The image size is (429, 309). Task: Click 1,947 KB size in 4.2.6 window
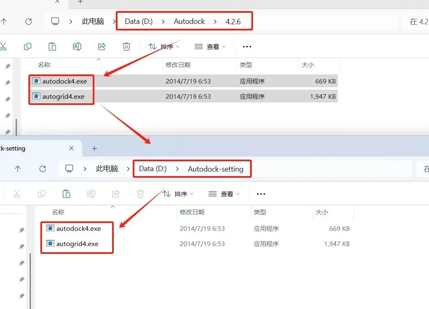323,96
